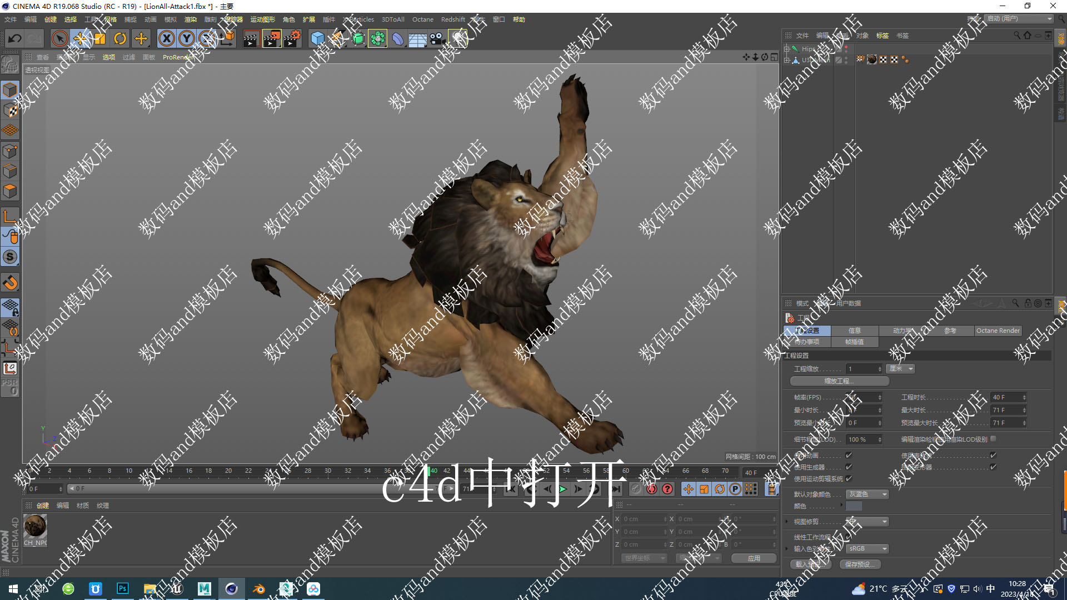Viewport: 1067px width, 600px height.
Task: Expand the 输入色彩特性 disclosure triangle
Action: 787,549
